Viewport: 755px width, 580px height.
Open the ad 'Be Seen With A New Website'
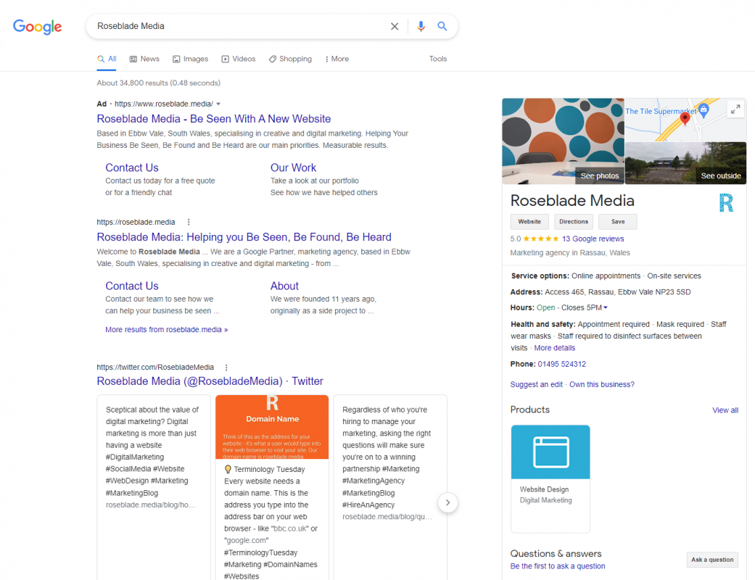214,119
